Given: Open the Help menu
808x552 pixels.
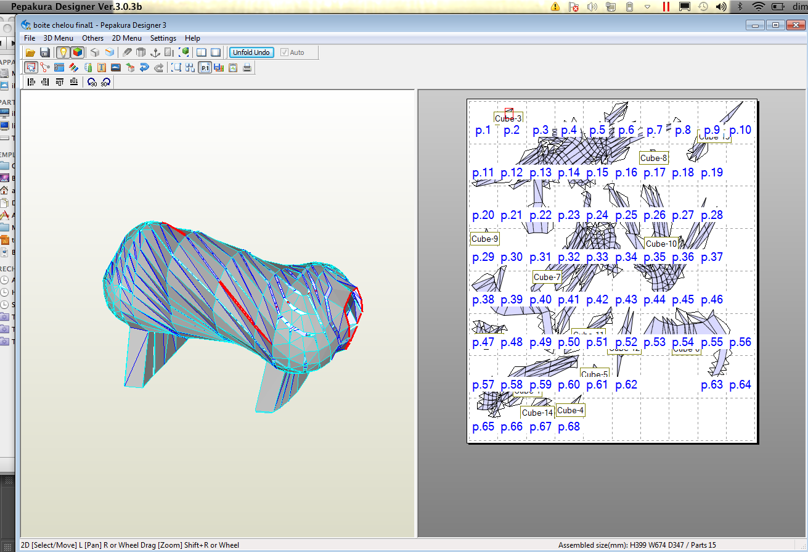Looking at the screenshot, I should [192, 38].
